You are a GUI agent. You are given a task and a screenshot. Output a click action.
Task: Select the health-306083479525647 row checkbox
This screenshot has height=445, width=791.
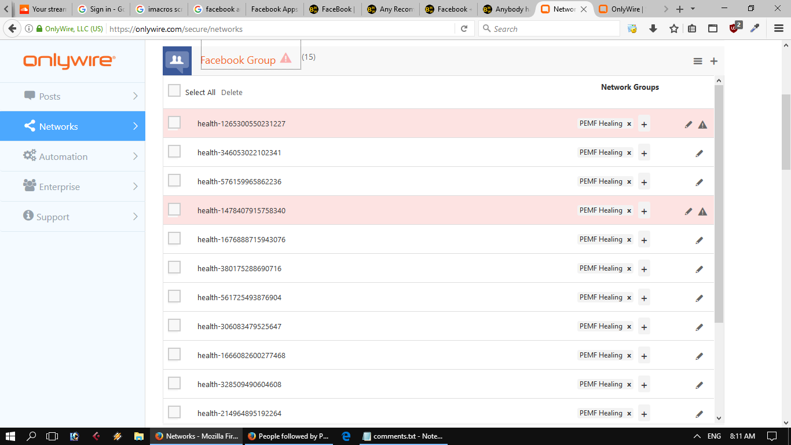point(174,325)
